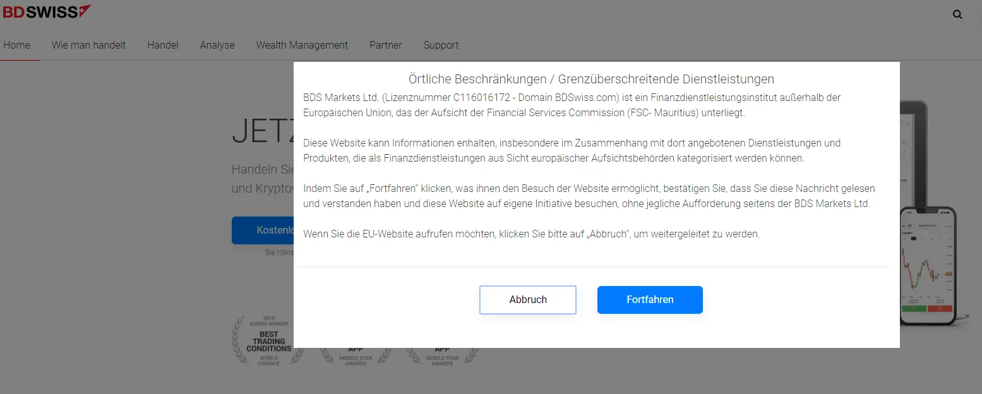Click the Best Trading Conditions award badge
This screenshot has height=394, width=982.
269,341
